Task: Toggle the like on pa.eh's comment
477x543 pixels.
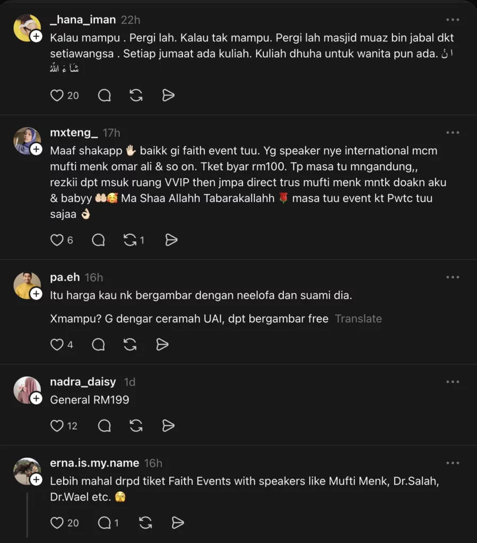Action: [57, 345]
